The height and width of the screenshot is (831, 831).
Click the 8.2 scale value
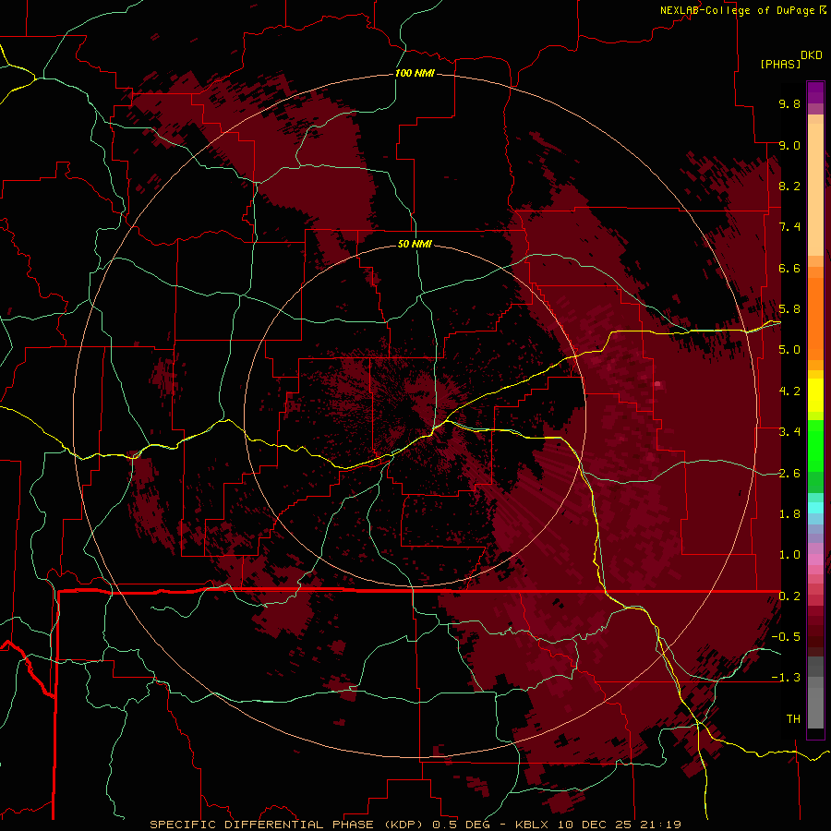(x=789, y=186)
